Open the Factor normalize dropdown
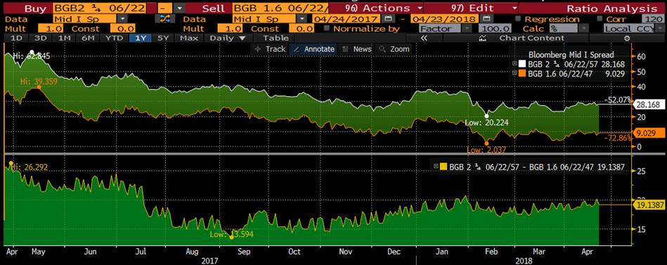The image size is (667, 265). pyautogui.click(x=467, y=29)
